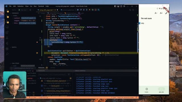Toggle the red breakpoint on lyricsString line
182x102 pixels.
coord(37,42)
